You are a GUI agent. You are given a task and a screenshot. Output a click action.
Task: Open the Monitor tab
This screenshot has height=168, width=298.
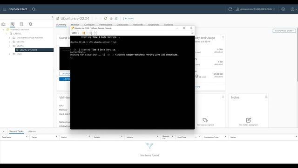point(75,25)
